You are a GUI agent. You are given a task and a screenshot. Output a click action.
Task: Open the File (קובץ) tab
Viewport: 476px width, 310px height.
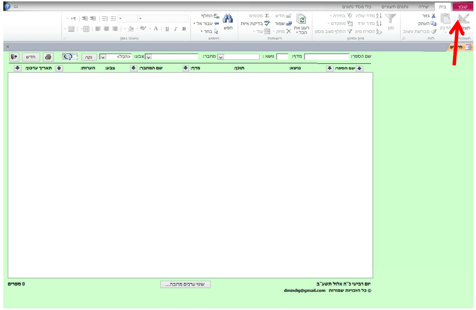click(x=463, y=7)
